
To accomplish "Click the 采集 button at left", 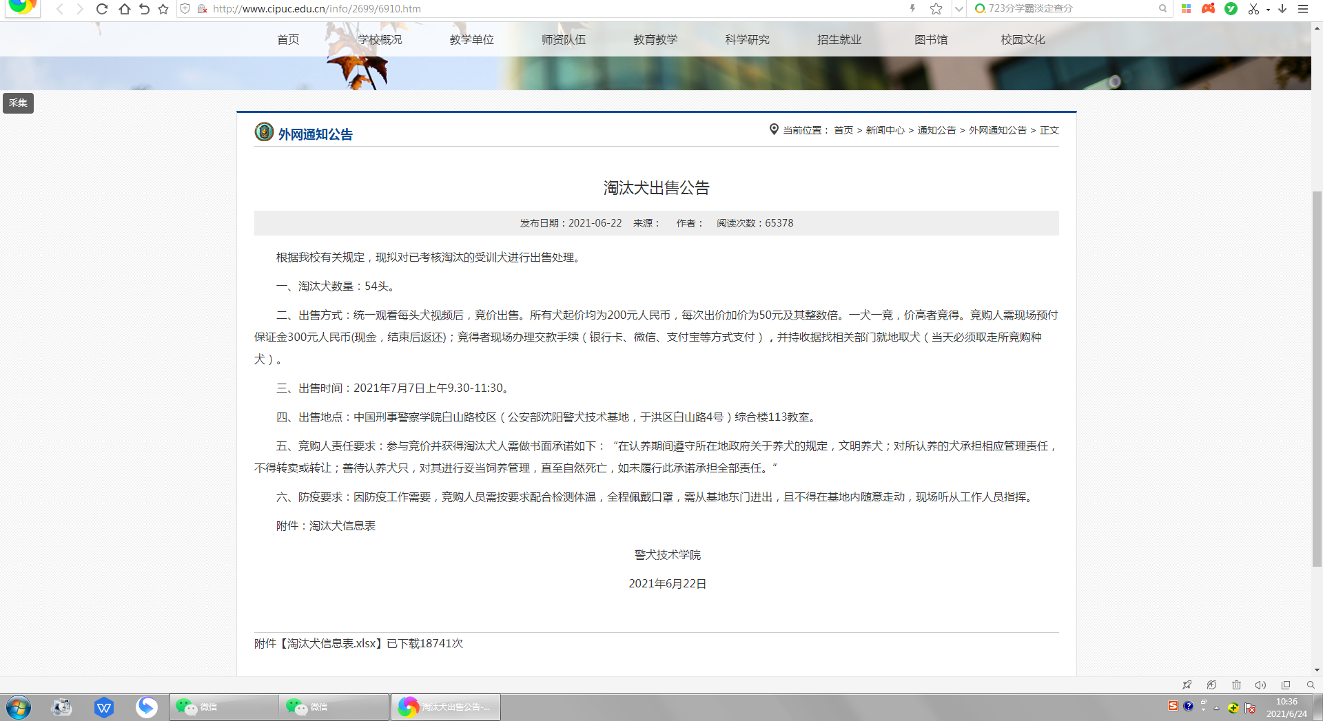I will [x=18, y=103].
